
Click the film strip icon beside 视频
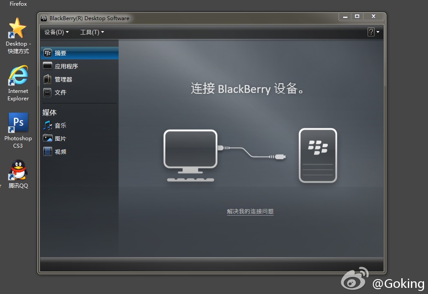click(x=48, y=151)
